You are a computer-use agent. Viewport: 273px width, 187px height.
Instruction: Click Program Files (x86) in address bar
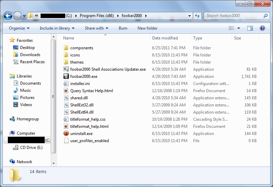point(97,16)
